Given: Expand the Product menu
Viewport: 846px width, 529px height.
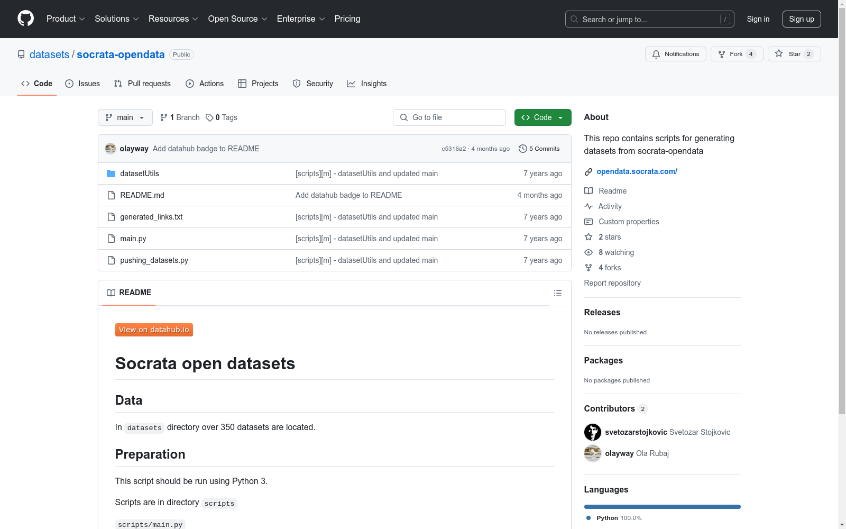Looking at the screenshot, I should [x=66, y=19].
